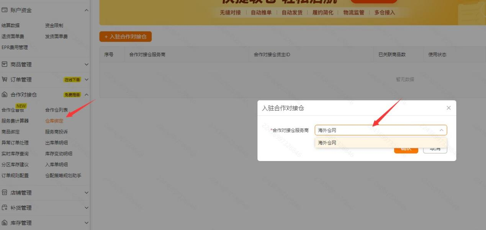Go to 分区库存建议 menu item
The height and width of the screenshot is (230, 486).
click(x=15, y=165)
